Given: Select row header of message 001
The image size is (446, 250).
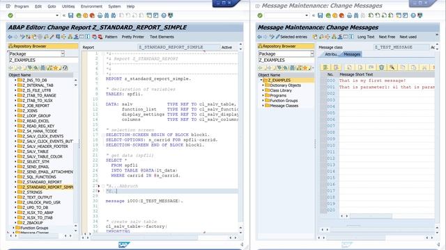Looking at the screenshot, I should point(323,87).
